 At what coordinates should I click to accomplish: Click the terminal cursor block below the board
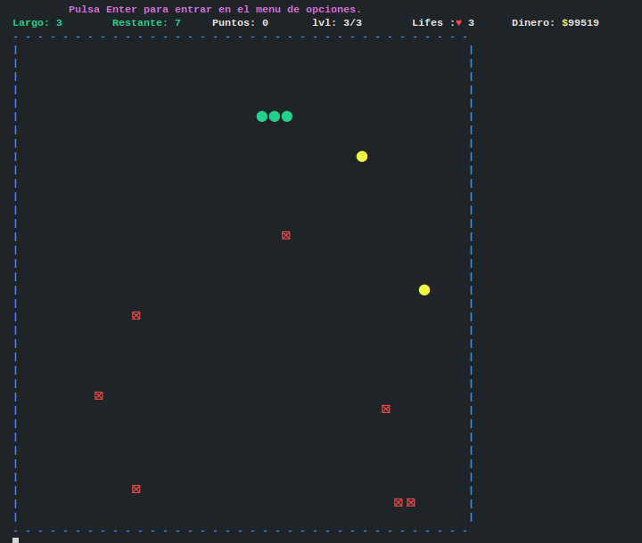click(x=15, y=540)
